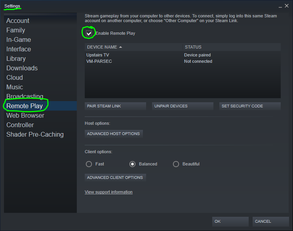Click the Unpair Devices button
293x231 pixels.
[x=183, y=106]
